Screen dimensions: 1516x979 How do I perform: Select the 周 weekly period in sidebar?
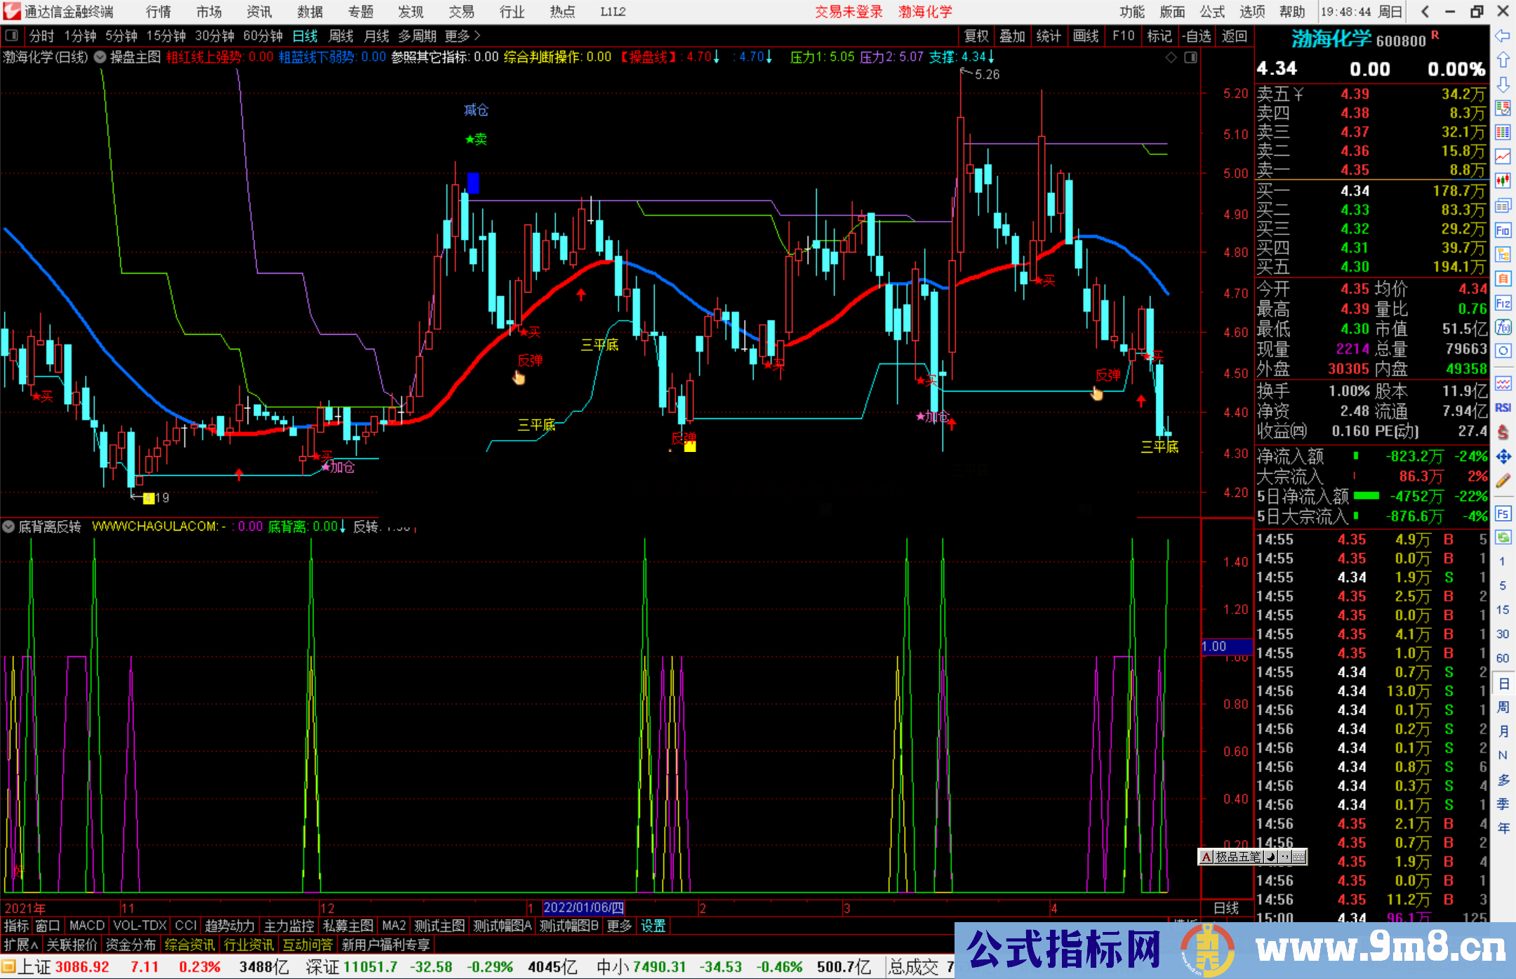1503,707
